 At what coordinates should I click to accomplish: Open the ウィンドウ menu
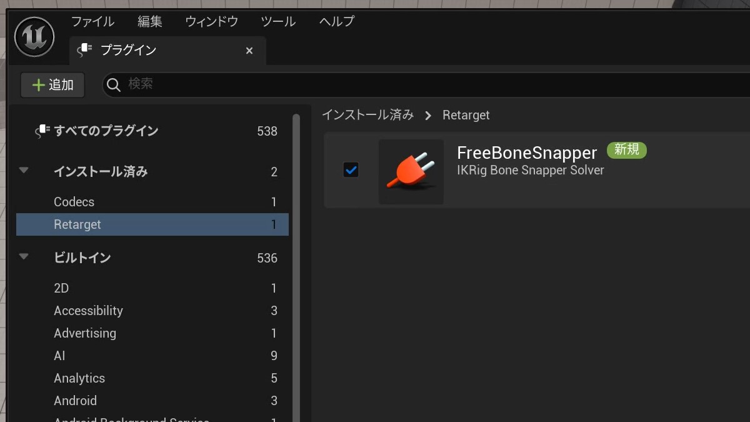point(211,21)
